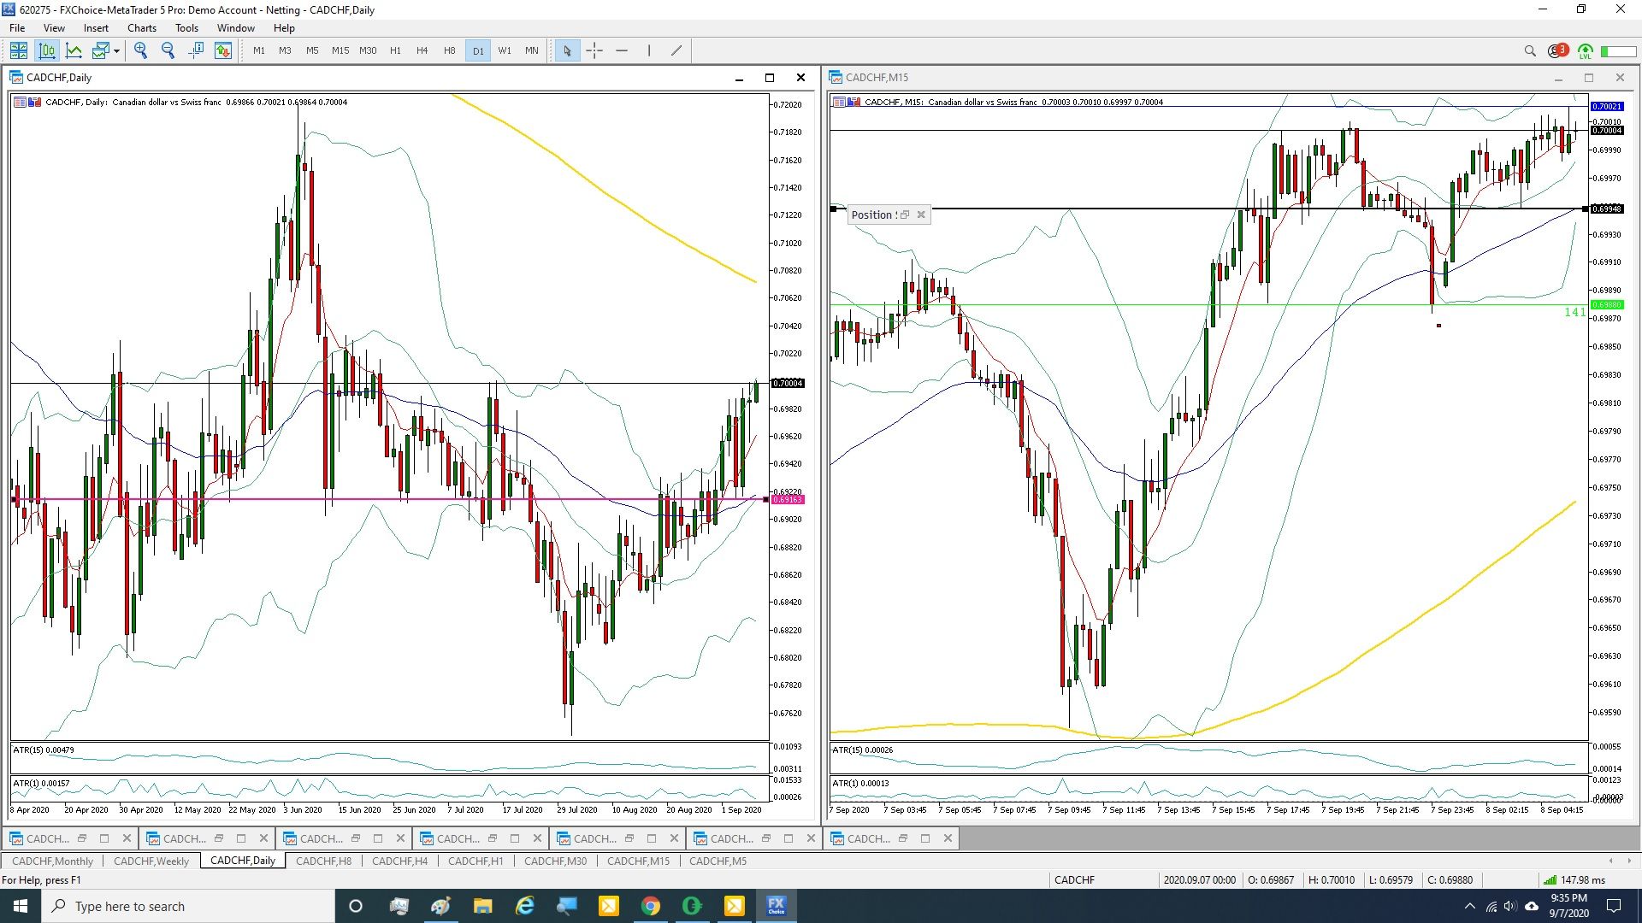Switch to the CADCHF,H1 tab

(475, 861)
